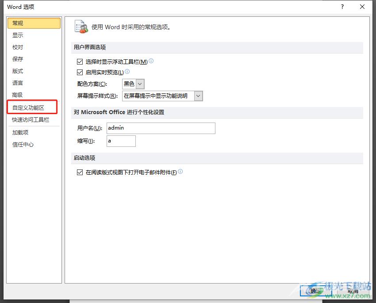376x303 pixels.
Task: Toggle 启用实时预览 checkbox
Action: pyautogui.click(x=80, y=73)
